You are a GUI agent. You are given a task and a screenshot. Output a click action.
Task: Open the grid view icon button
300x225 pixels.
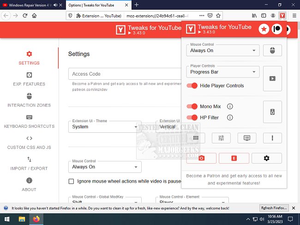coord(196,137)
